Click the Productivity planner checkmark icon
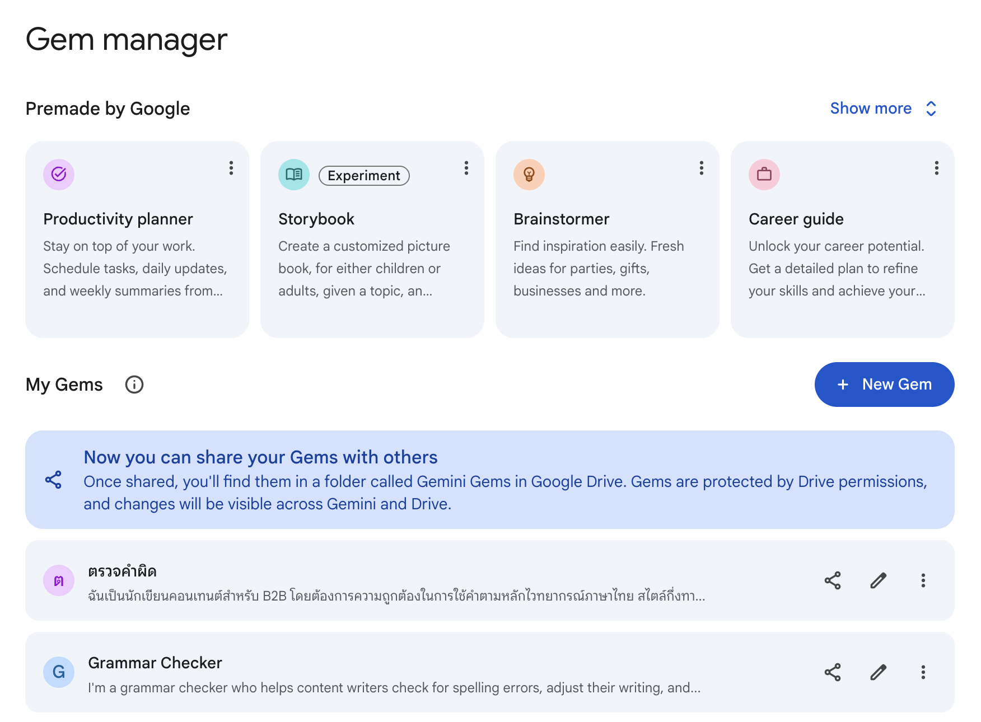Image resolution: width=981 pixels, height=722 pixels. coord(59,175)
